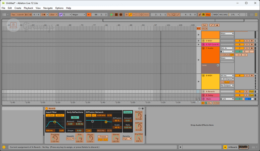Open Density High dropdown in Reverb
260x151 pixels.
coord(127,139)
